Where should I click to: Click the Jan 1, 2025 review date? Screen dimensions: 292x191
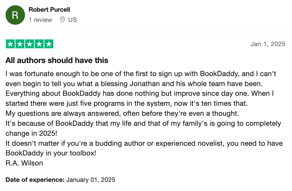click(x=268, y=44)
